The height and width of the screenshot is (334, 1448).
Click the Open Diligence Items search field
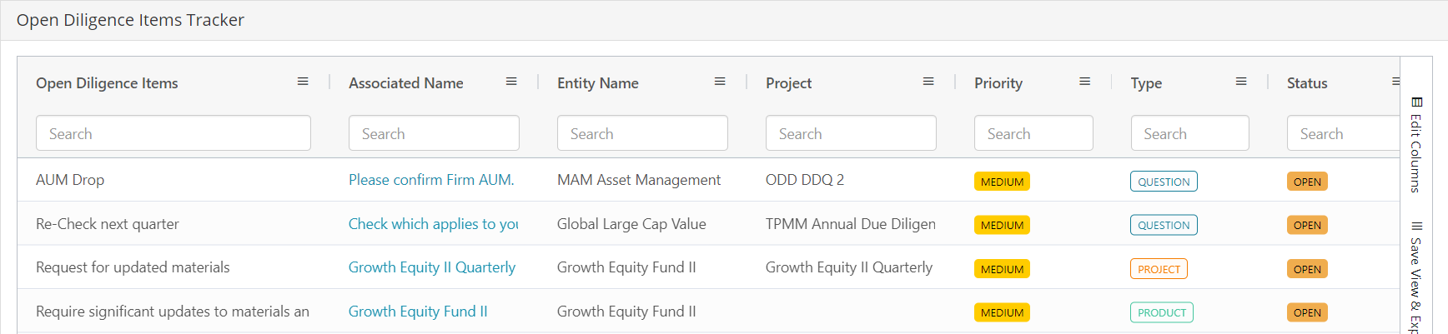173,133
